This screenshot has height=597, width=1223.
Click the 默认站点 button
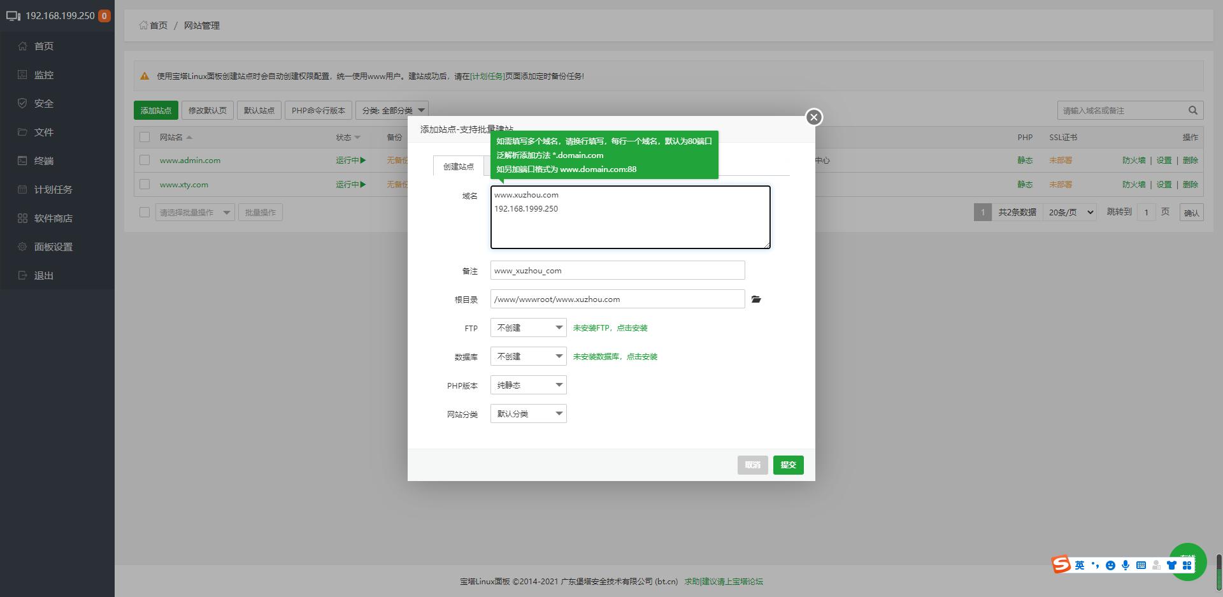[x=259, y=110]
